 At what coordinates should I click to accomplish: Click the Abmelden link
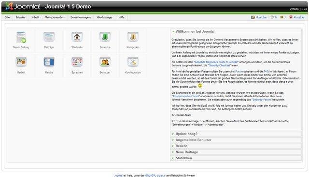(x=299, y=17)
